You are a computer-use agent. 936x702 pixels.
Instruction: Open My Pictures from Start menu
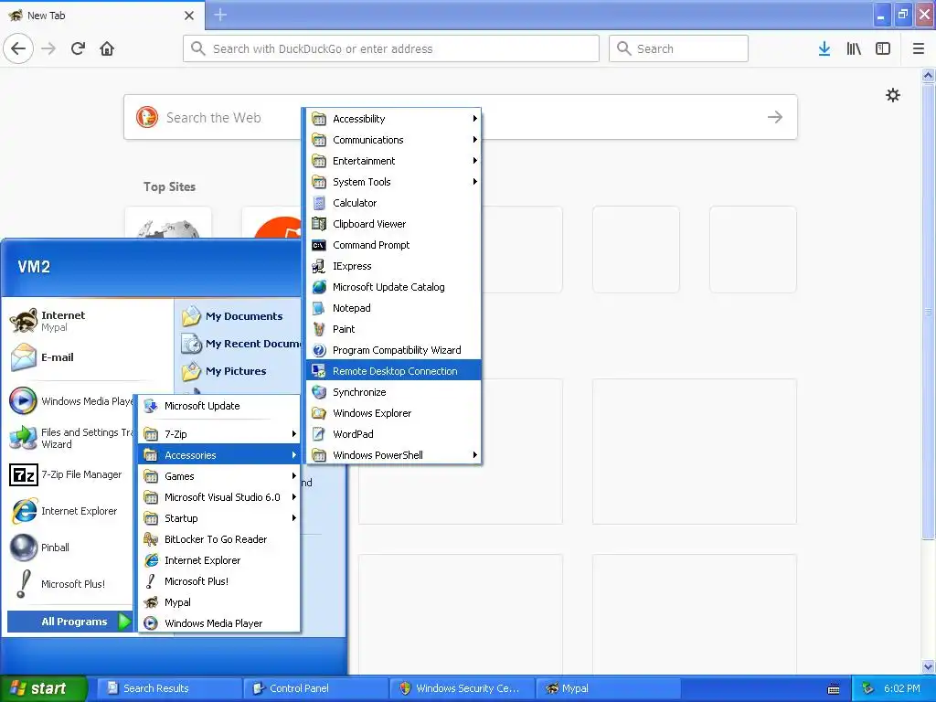(x=239, y=371)
